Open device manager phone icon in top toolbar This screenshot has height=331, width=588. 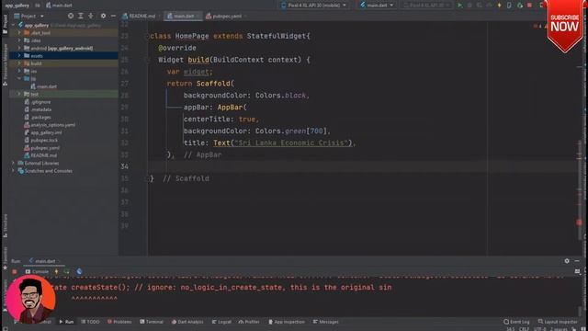pos(509,6)
